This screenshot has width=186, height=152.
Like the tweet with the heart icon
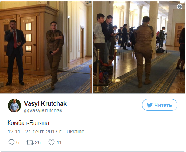[x=51, y=142]
